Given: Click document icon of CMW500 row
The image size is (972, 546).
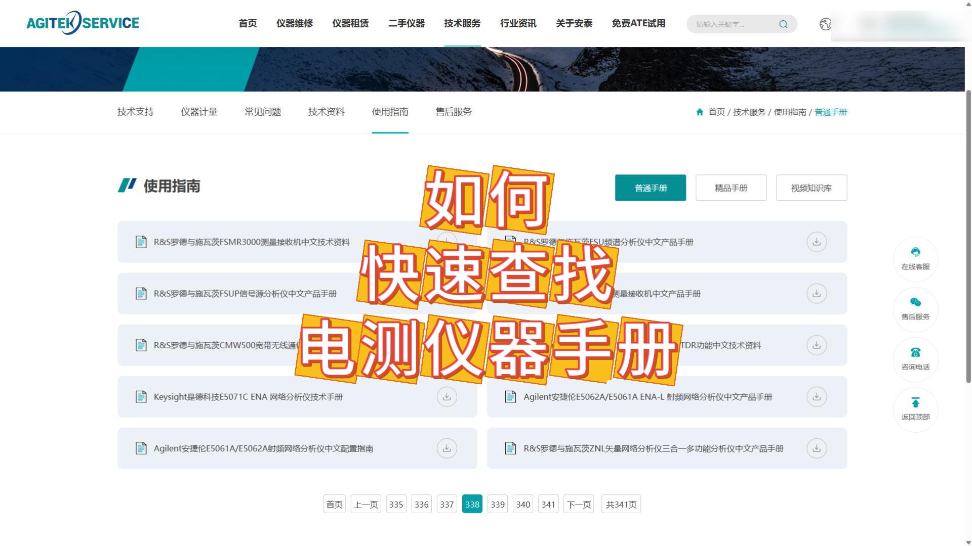Looking at the screenshot, I should [x=141, y=345].
